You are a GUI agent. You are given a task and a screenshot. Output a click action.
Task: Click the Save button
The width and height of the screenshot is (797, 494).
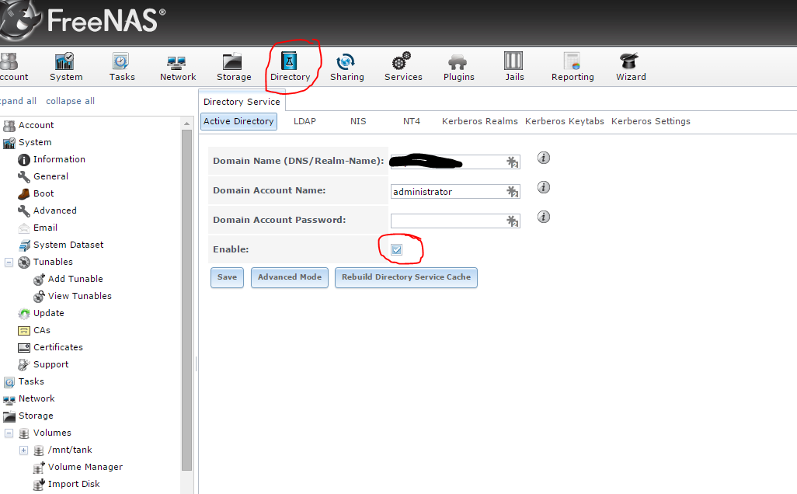click(x=227, y=277)
